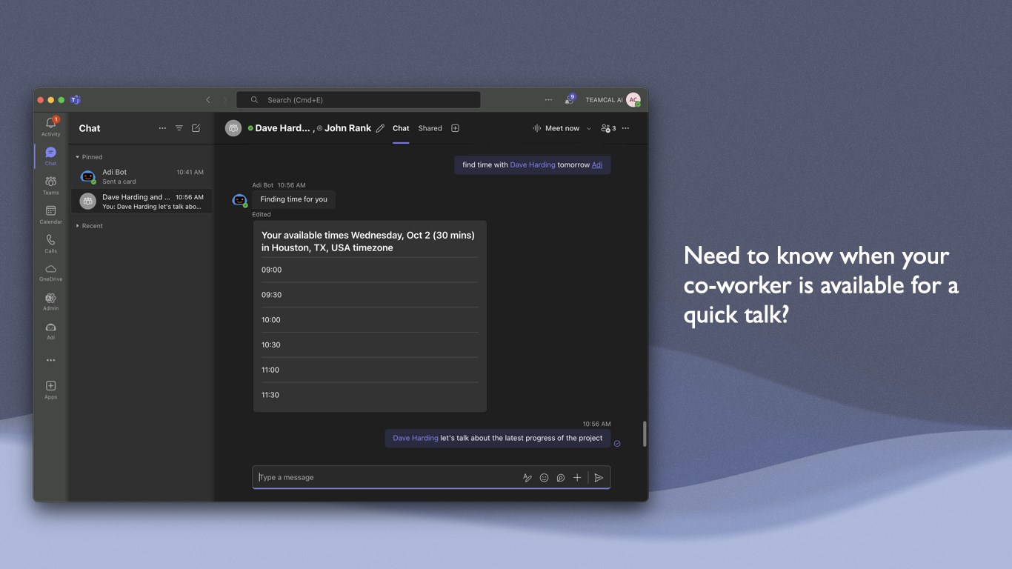The width and height of the screenshot is (1012, 569).
Task: Switch to the Chat tab
Action: pos(401,128)
